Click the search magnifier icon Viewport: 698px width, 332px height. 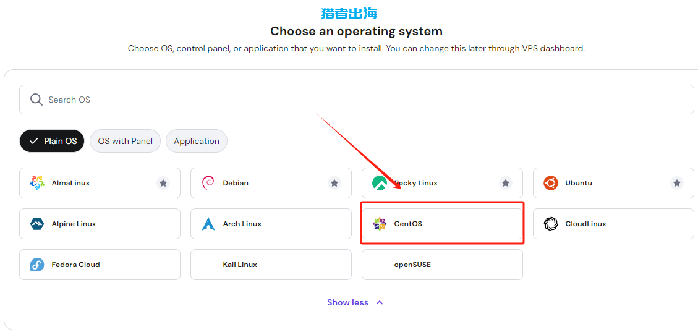click(x=36, y=100)
